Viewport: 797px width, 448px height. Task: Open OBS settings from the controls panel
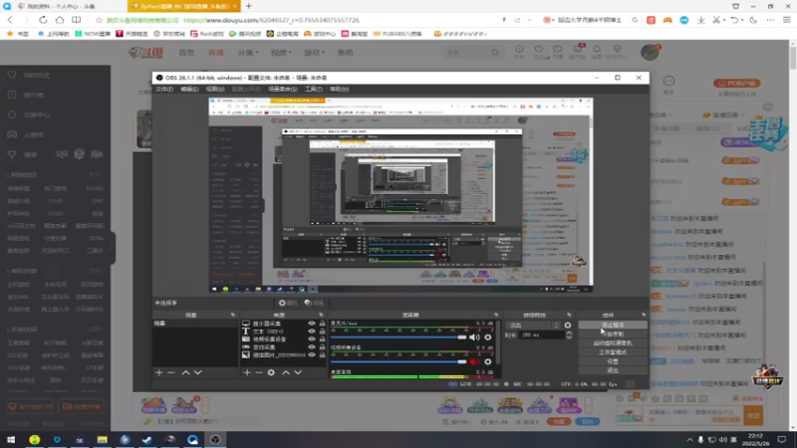coord(613,361)
